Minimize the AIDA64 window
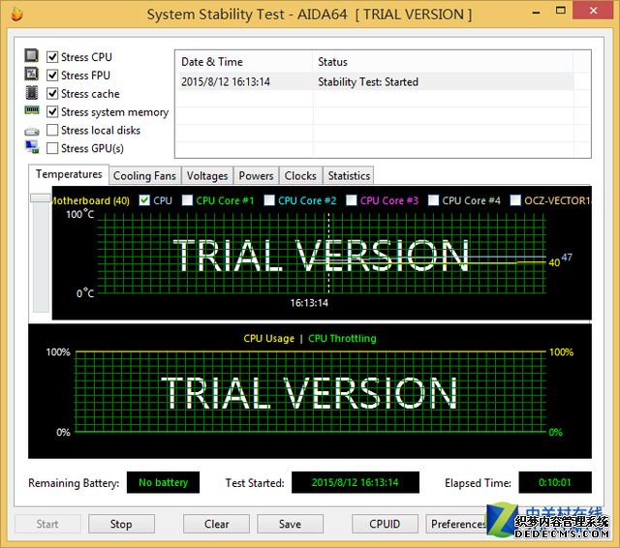 tap(536, 13)
